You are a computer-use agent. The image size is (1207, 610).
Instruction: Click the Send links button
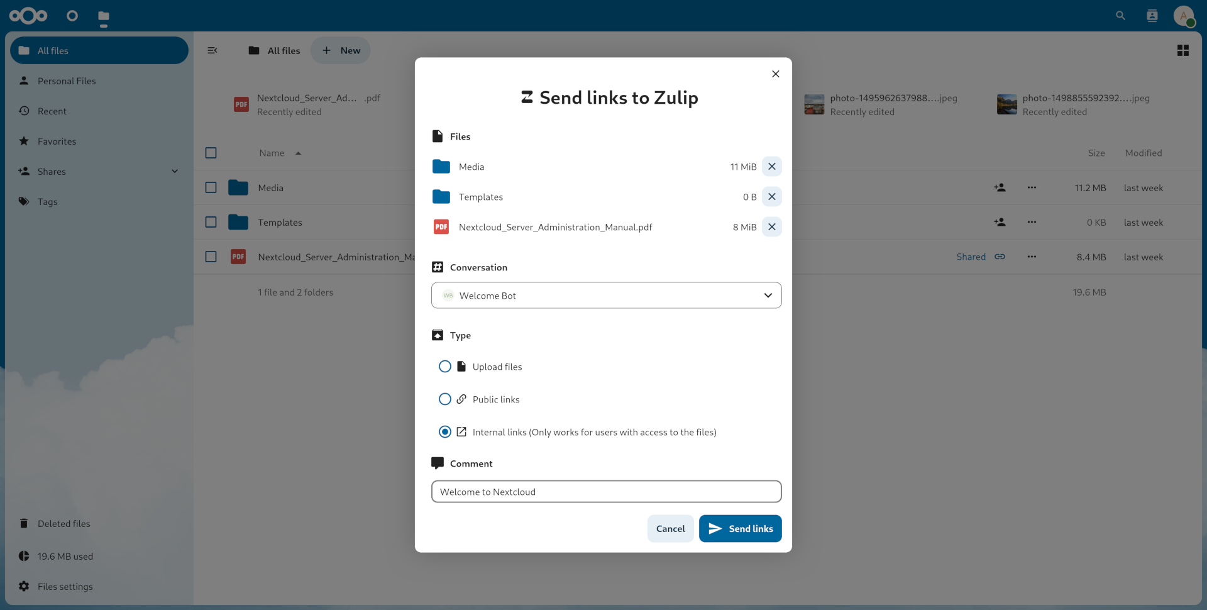[x=740, y=529]
